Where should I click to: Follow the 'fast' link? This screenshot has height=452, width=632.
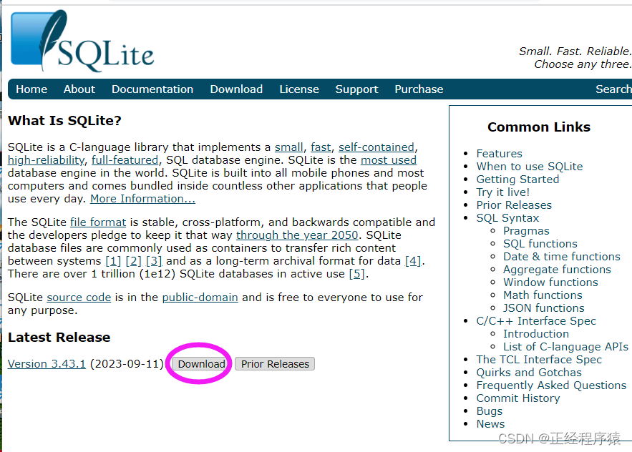(321, 147)
